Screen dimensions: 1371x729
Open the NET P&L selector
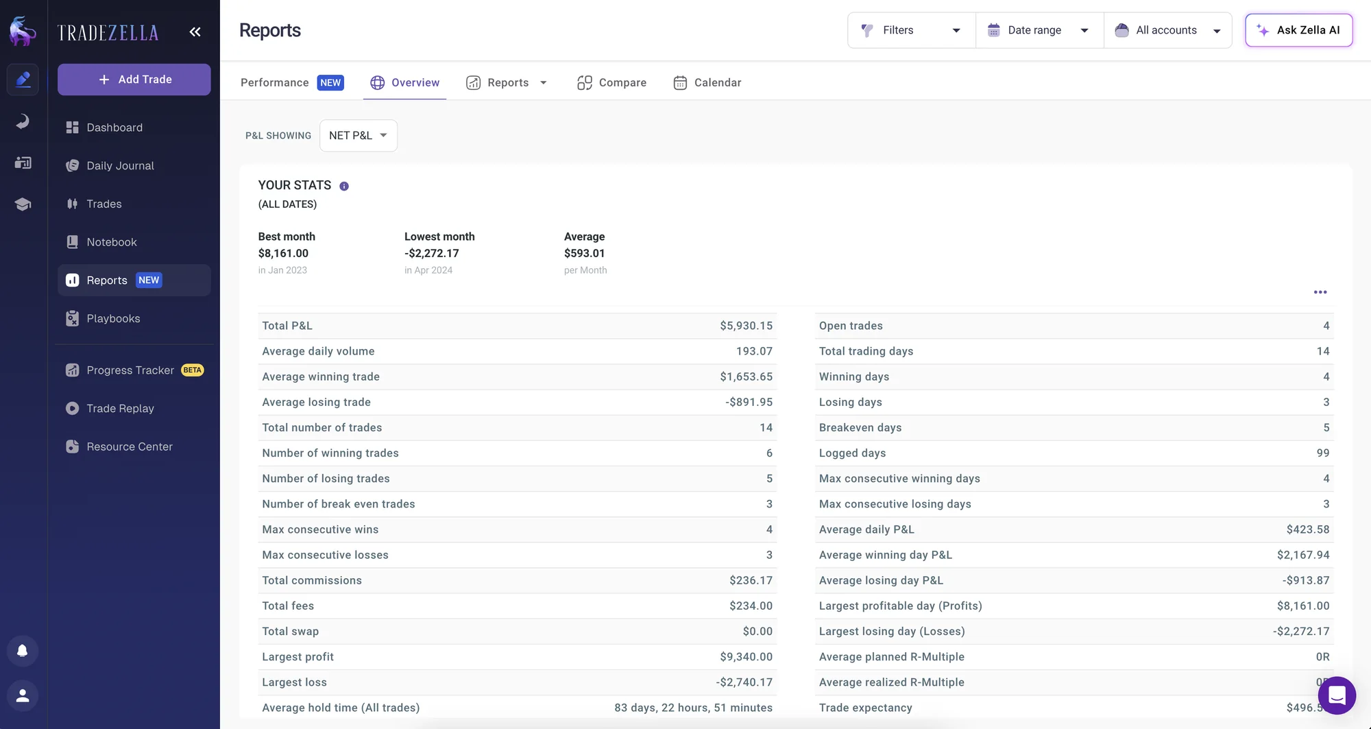point(358,136)
